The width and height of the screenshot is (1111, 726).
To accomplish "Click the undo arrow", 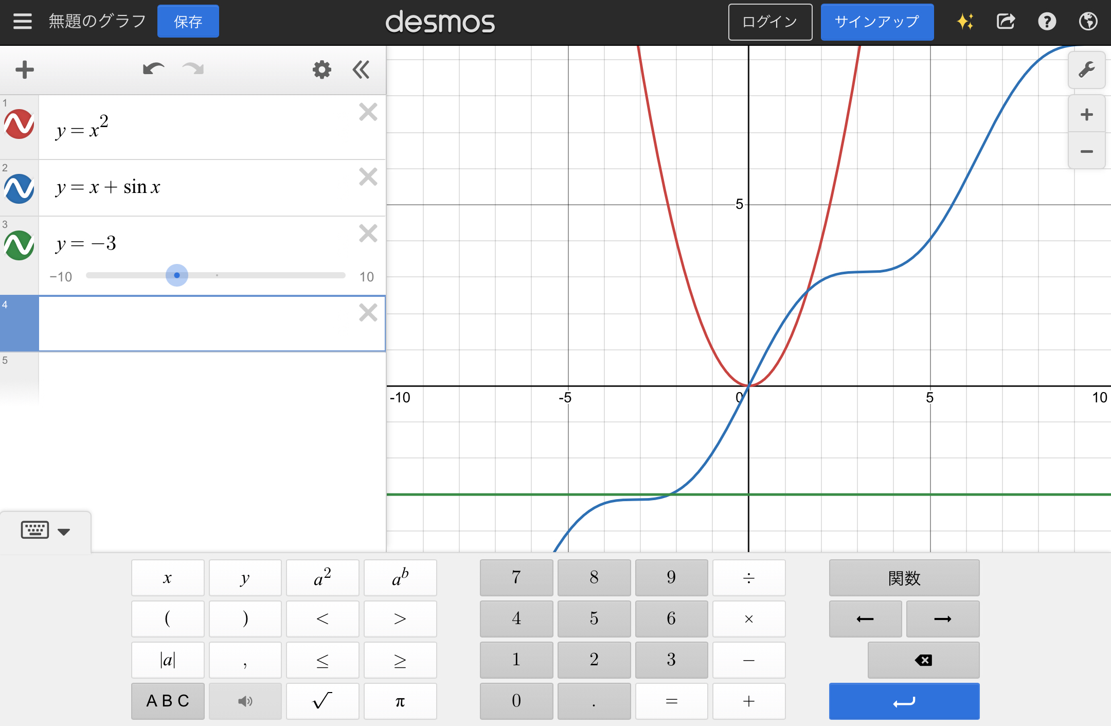I will point(153,69).
